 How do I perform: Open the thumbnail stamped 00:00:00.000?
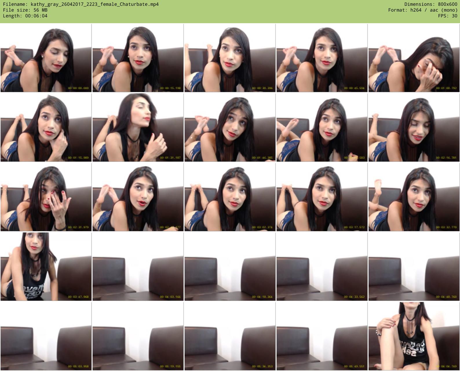46,58
